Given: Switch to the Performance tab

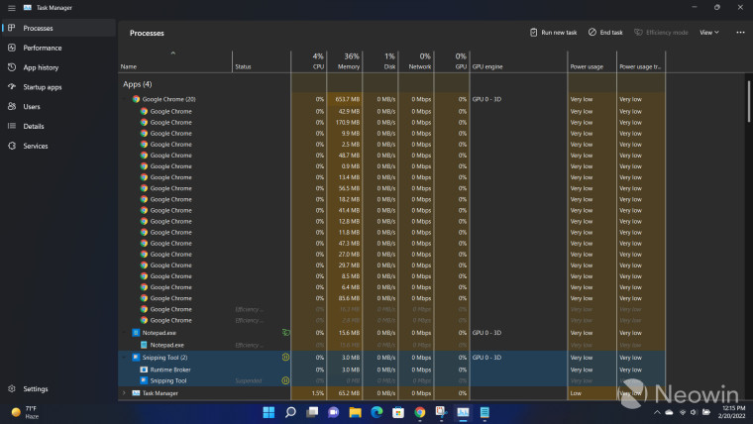Looking at the screenshot, I should [58, 48].
